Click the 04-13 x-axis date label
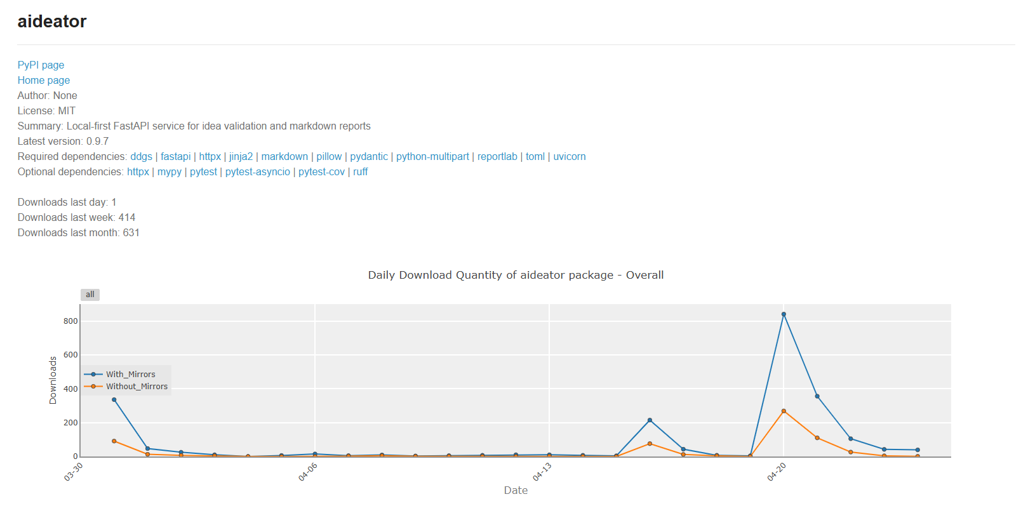The width and height of the screenshot is (1028, 506). [542, 472]
